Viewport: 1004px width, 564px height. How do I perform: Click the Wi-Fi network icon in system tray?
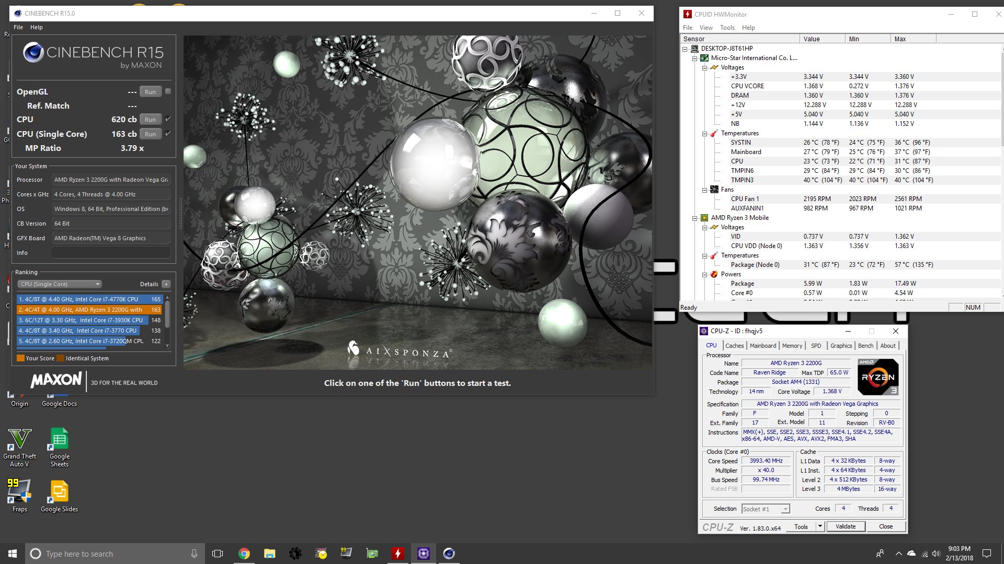(x=925, y=554)
